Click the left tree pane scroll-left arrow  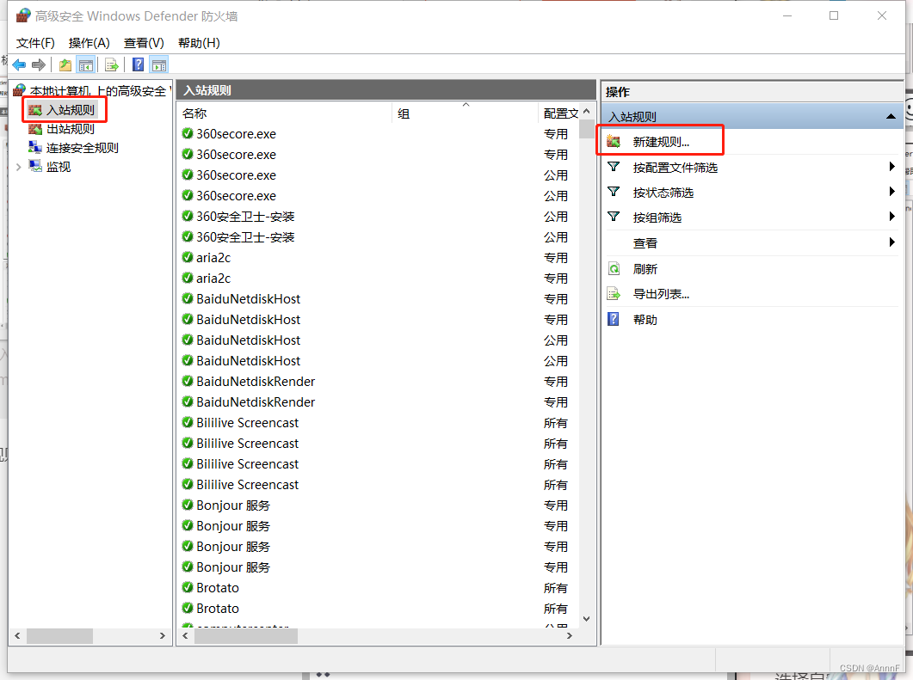[x=17, y=636]
